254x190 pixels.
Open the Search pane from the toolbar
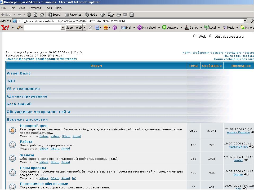pyautogui.click(x=55, y=15)
